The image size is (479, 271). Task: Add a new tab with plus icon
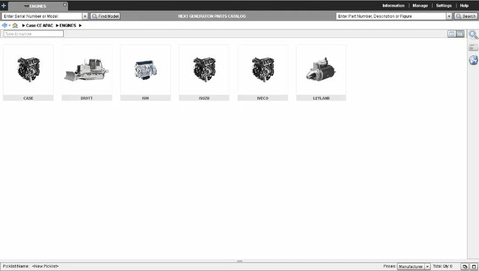4,5
